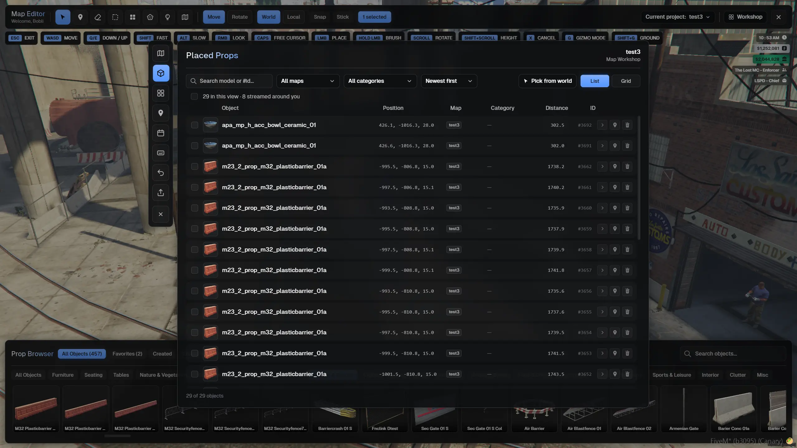The image size is (797, 448).
Task: Select the eraser tool
Action: click(x=97, y=17)
